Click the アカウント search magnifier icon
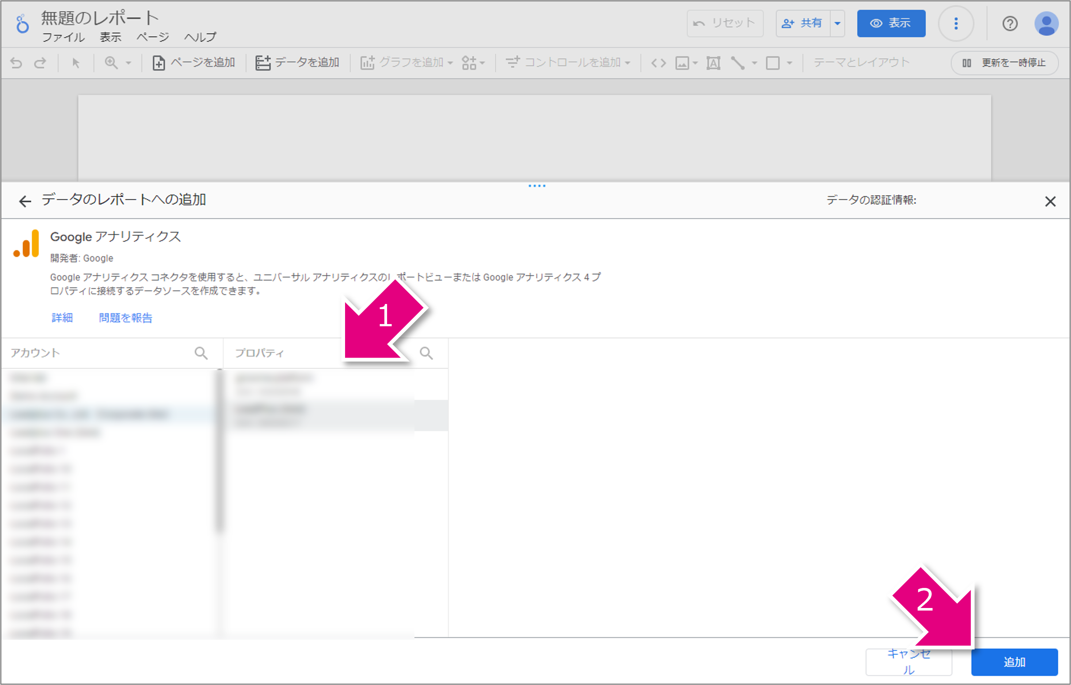 tap(201, 353)
